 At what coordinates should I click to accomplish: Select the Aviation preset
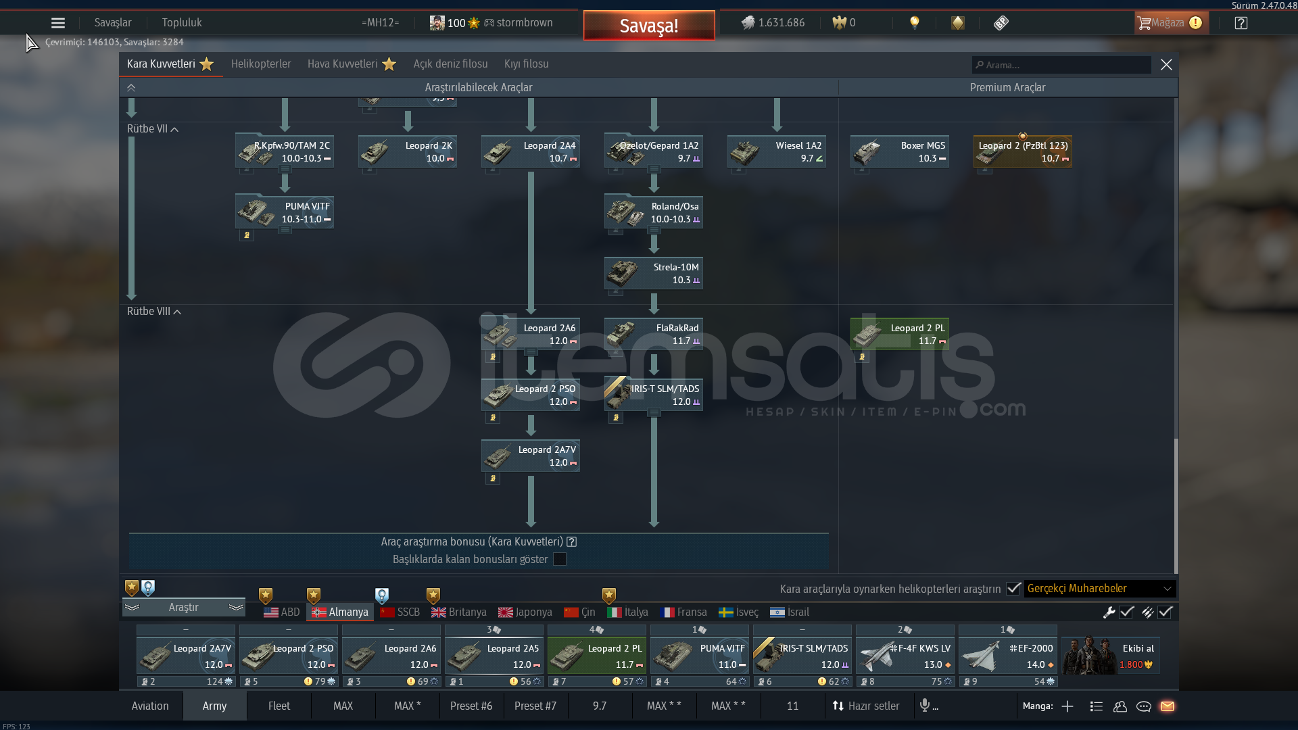[150, 706]
